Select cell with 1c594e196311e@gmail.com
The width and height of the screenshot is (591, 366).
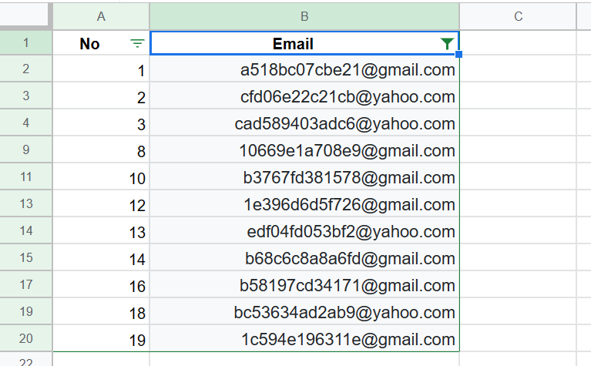(x=304, y=338)
